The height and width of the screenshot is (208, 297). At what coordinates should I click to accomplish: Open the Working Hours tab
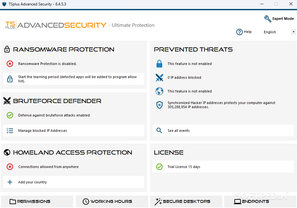(x=112, y=201)
